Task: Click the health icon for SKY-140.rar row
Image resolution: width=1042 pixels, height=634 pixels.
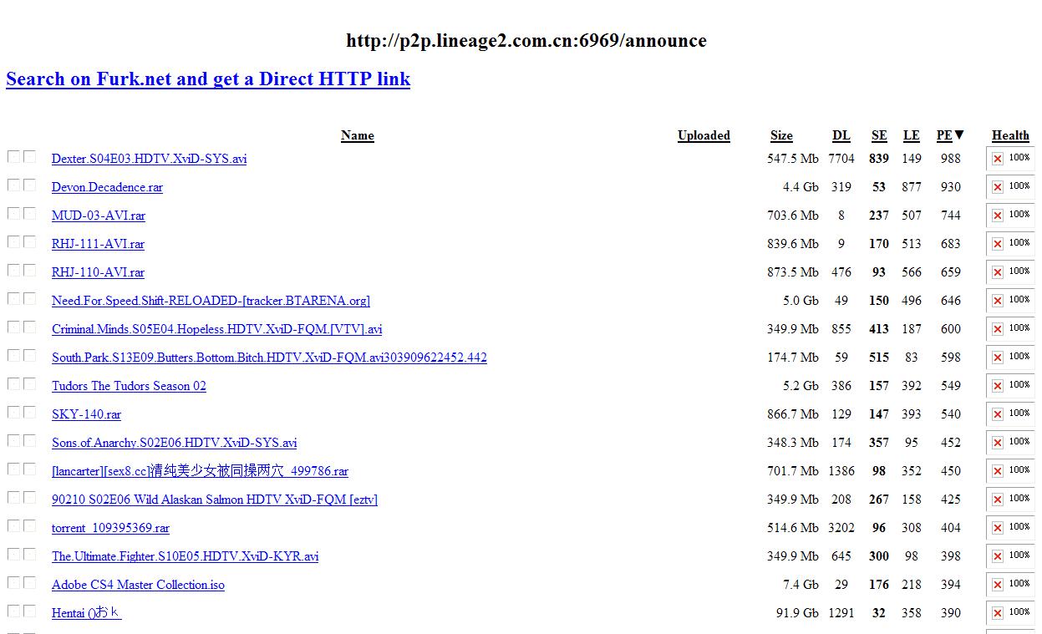Action: click(x=997, y=414)
